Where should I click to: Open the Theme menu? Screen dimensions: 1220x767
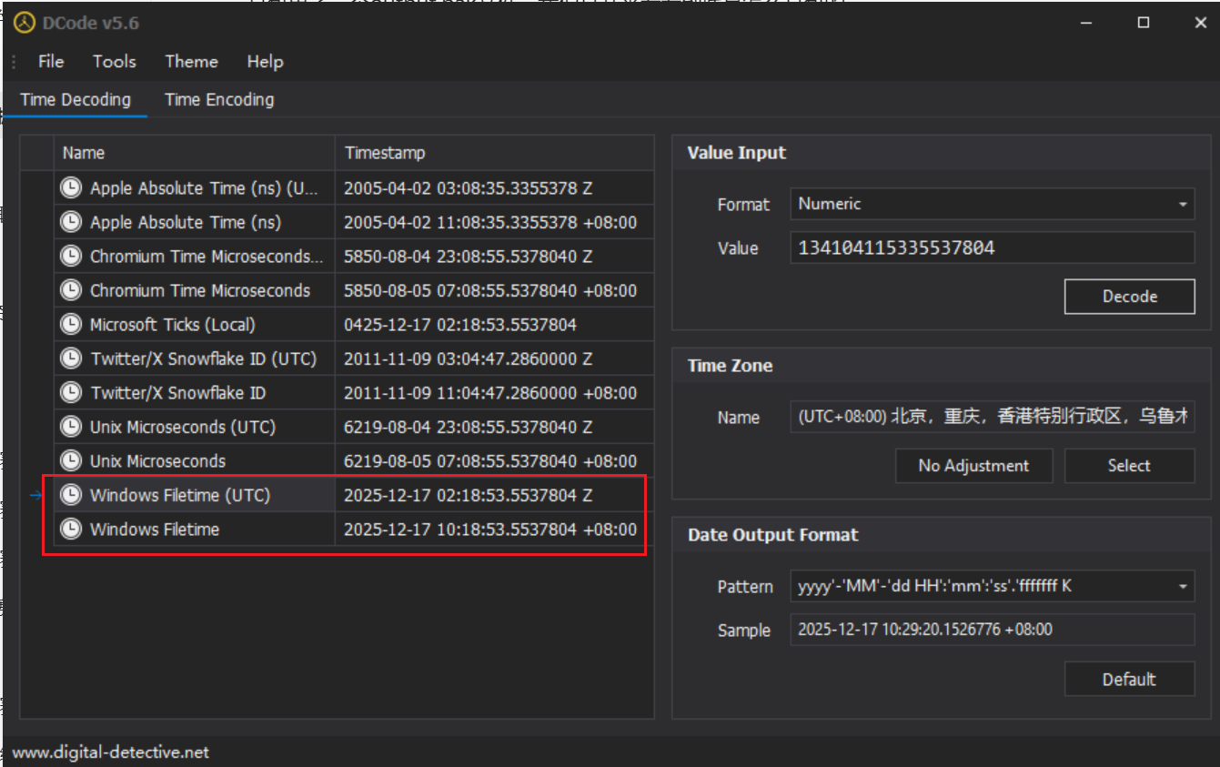click(191, 62)
